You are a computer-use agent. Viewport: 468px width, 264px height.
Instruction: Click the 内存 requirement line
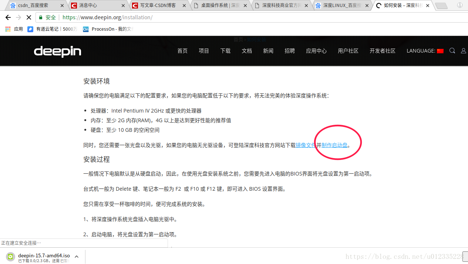click(161, 120)
